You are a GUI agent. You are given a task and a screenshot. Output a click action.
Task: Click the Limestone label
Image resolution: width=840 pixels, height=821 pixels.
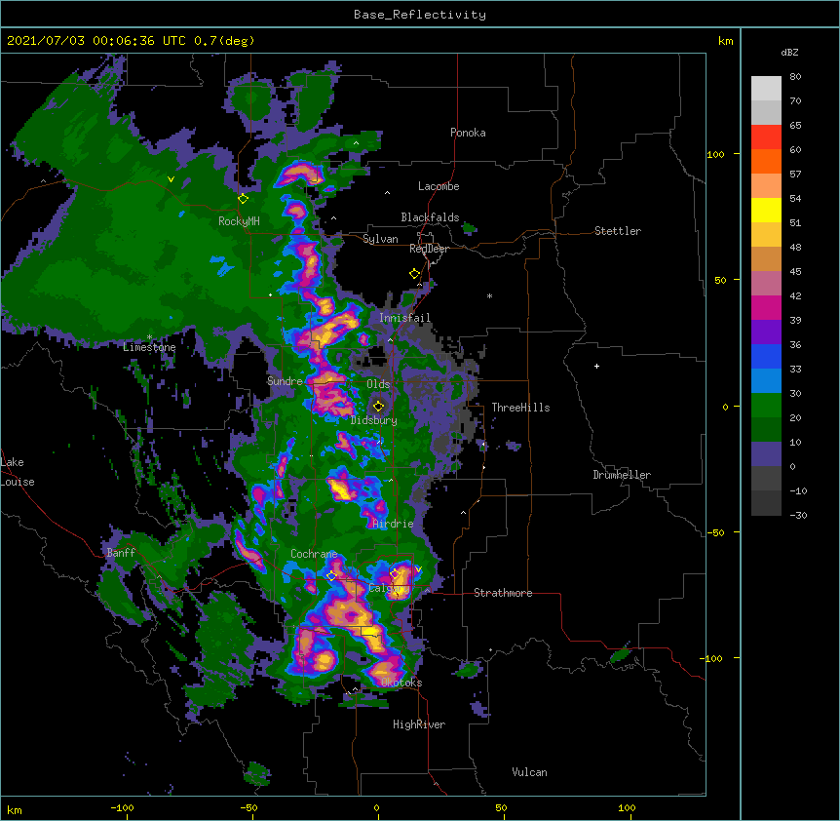(149, 347)
